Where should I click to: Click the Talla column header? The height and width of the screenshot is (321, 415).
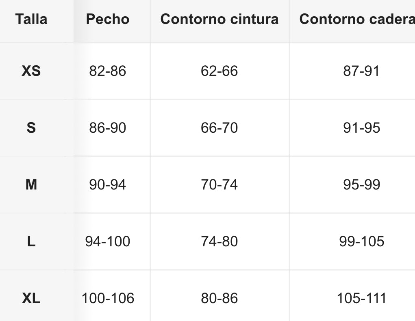(31, 19)
